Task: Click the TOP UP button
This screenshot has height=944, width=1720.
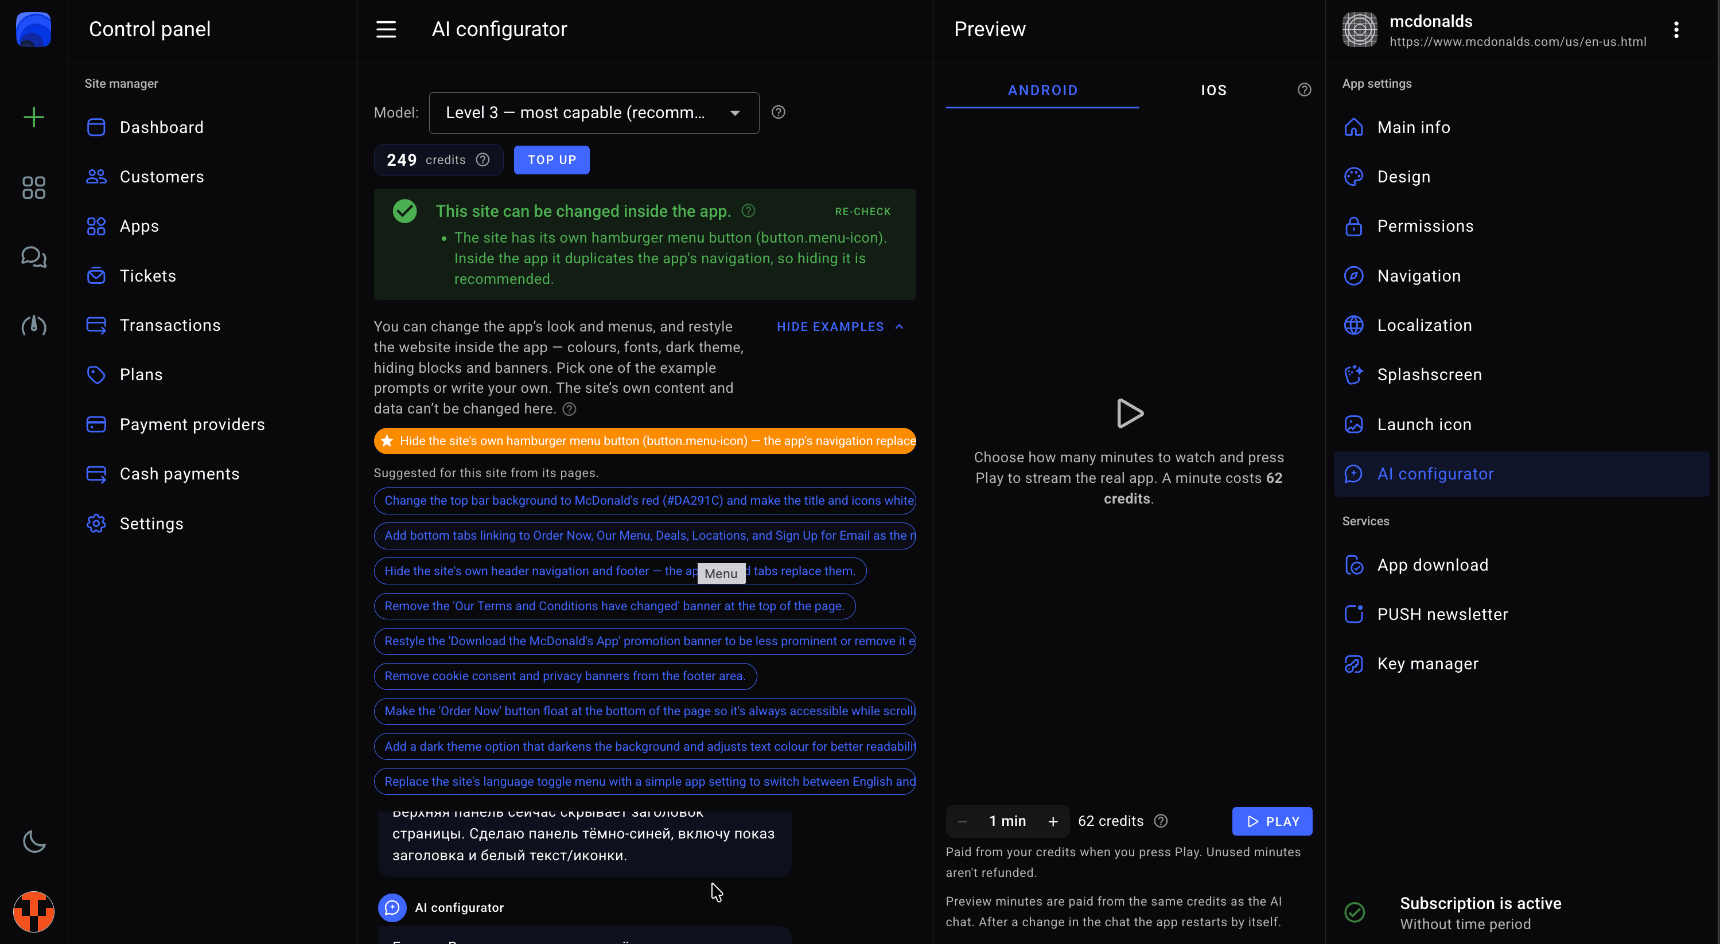Action: point(551,159)
